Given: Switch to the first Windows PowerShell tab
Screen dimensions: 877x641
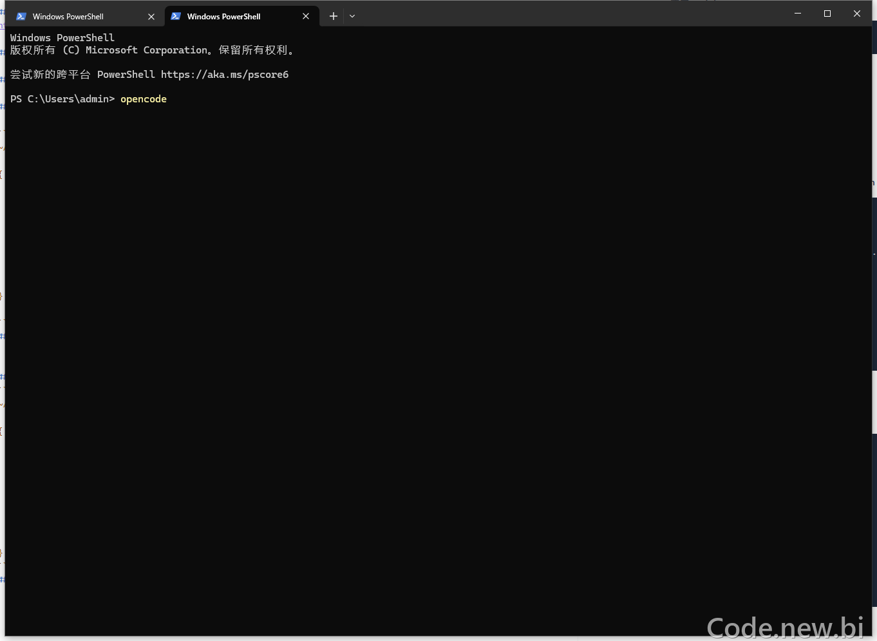Looking at the screenshot, I should coord(68,17).
